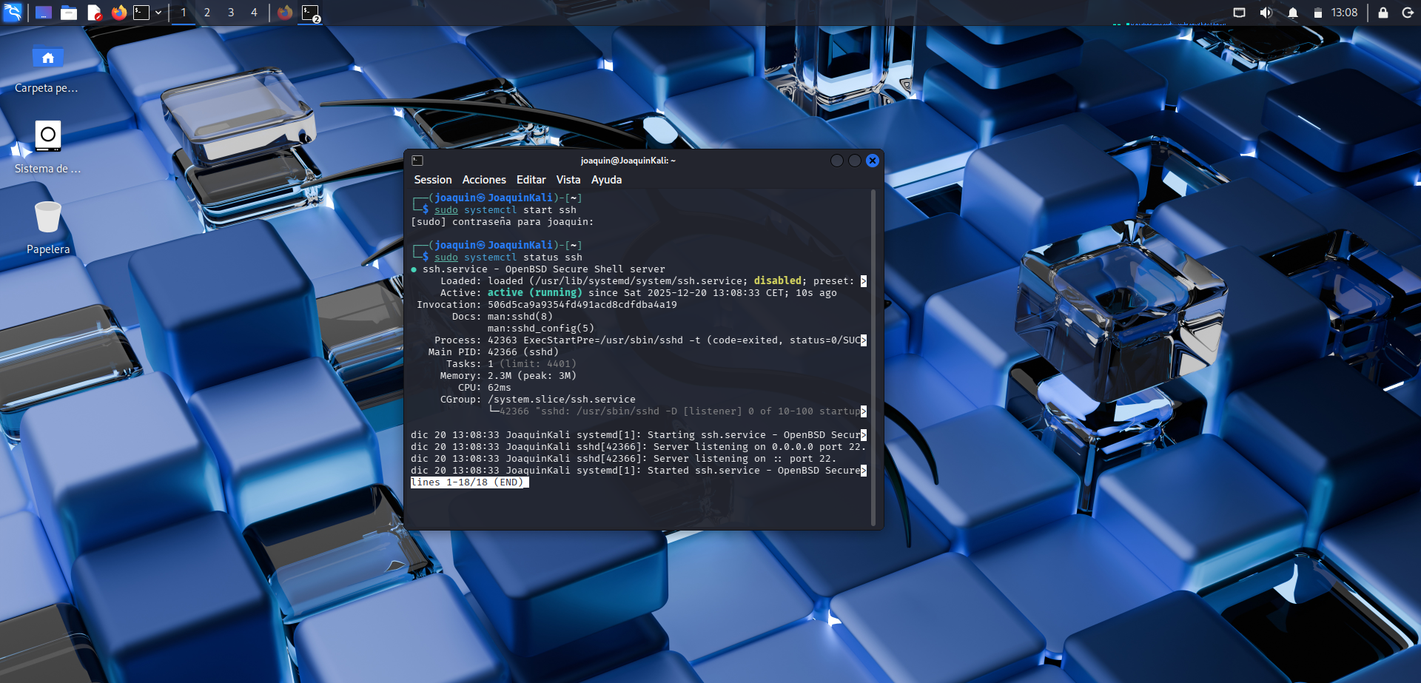Focus the terminal window with the 2 badge

pyautogui.click(x=311, y=13)
